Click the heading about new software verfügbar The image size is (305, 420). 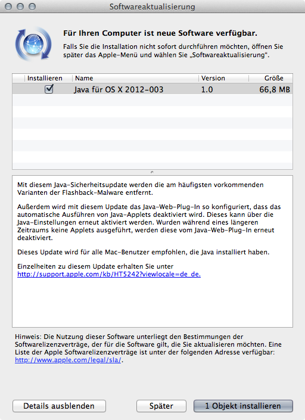160,33
